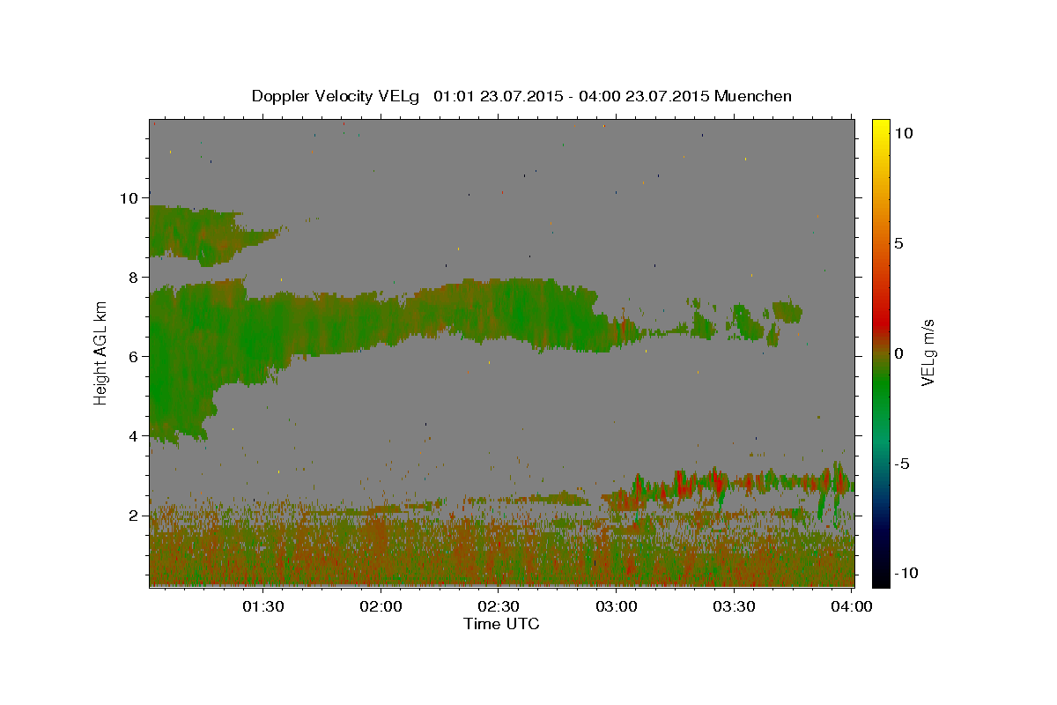Click the '02:30' time axis label
This screenshot has height=705, width=1057.
pos(499,607)
